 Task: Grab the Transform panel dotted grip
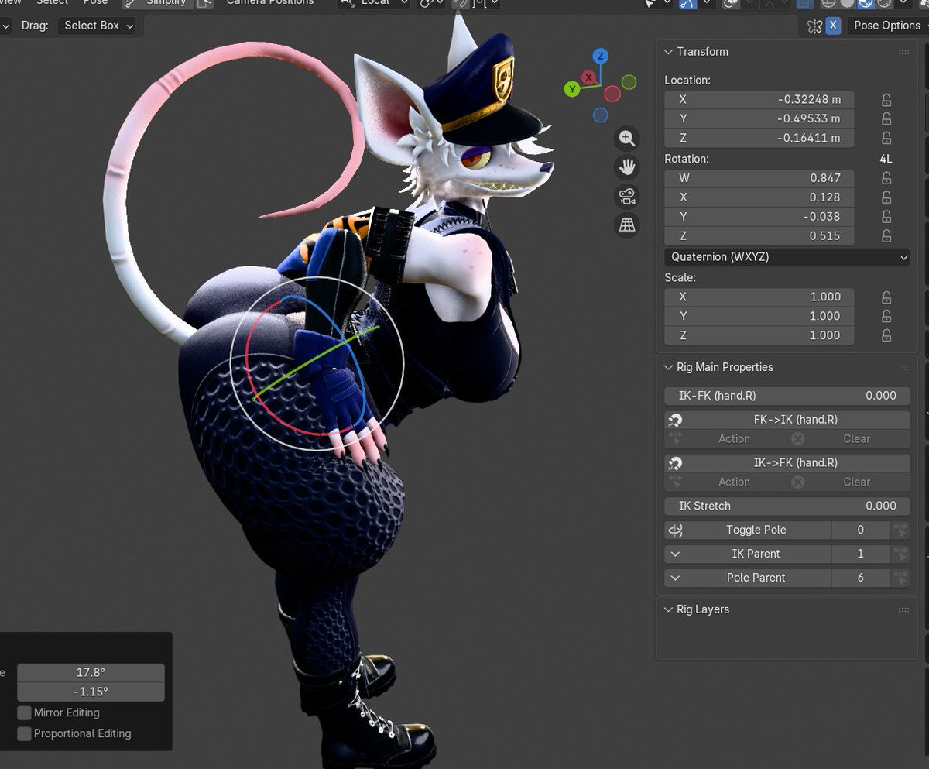coord(903,52)
